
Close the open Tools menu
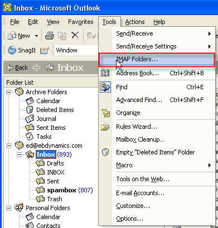click(109, 22)
